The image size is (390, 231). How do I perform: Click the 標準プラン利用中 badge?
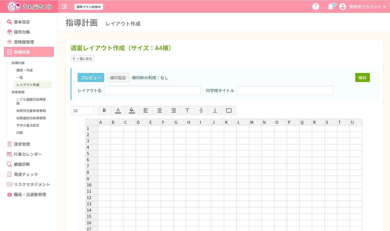[x=89, y=7]
